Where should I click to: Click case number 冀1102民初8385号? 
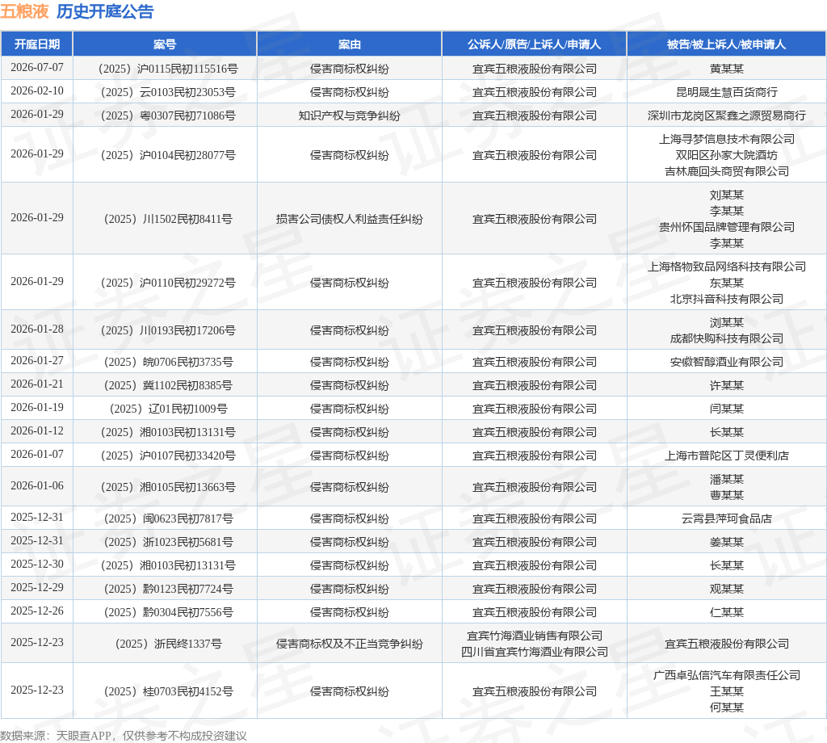(x=168, y=385)
